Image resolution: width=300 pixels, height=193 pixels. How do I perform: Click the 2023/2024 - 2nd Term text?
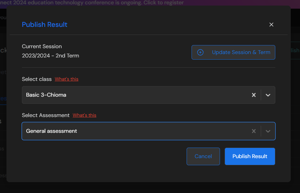point(50,56)
